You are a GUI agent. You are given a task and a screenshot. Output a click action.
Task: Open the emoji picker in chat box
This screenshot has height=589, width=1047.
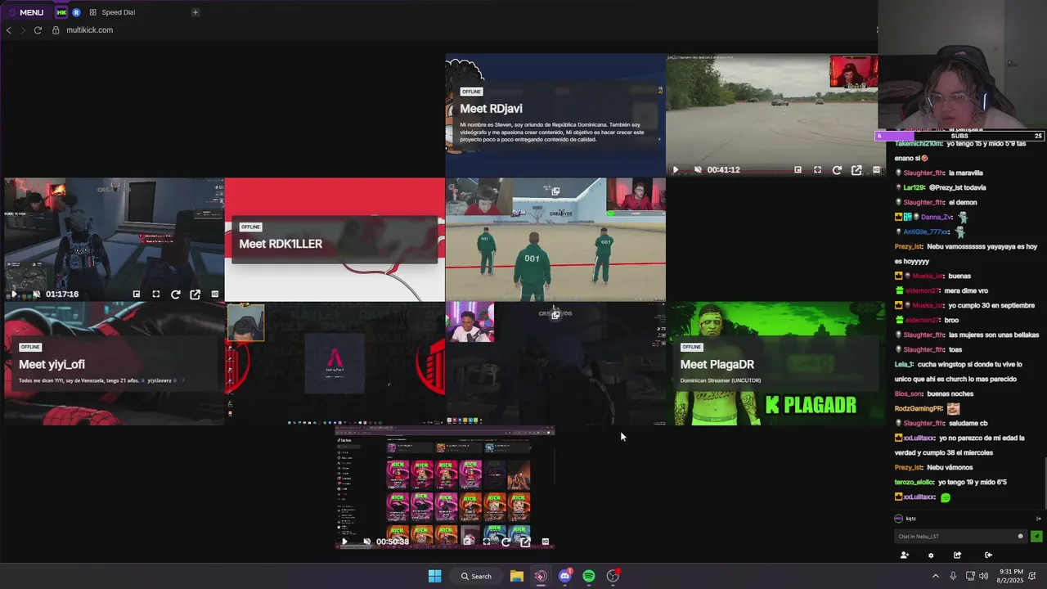[x=1020, y=537]
